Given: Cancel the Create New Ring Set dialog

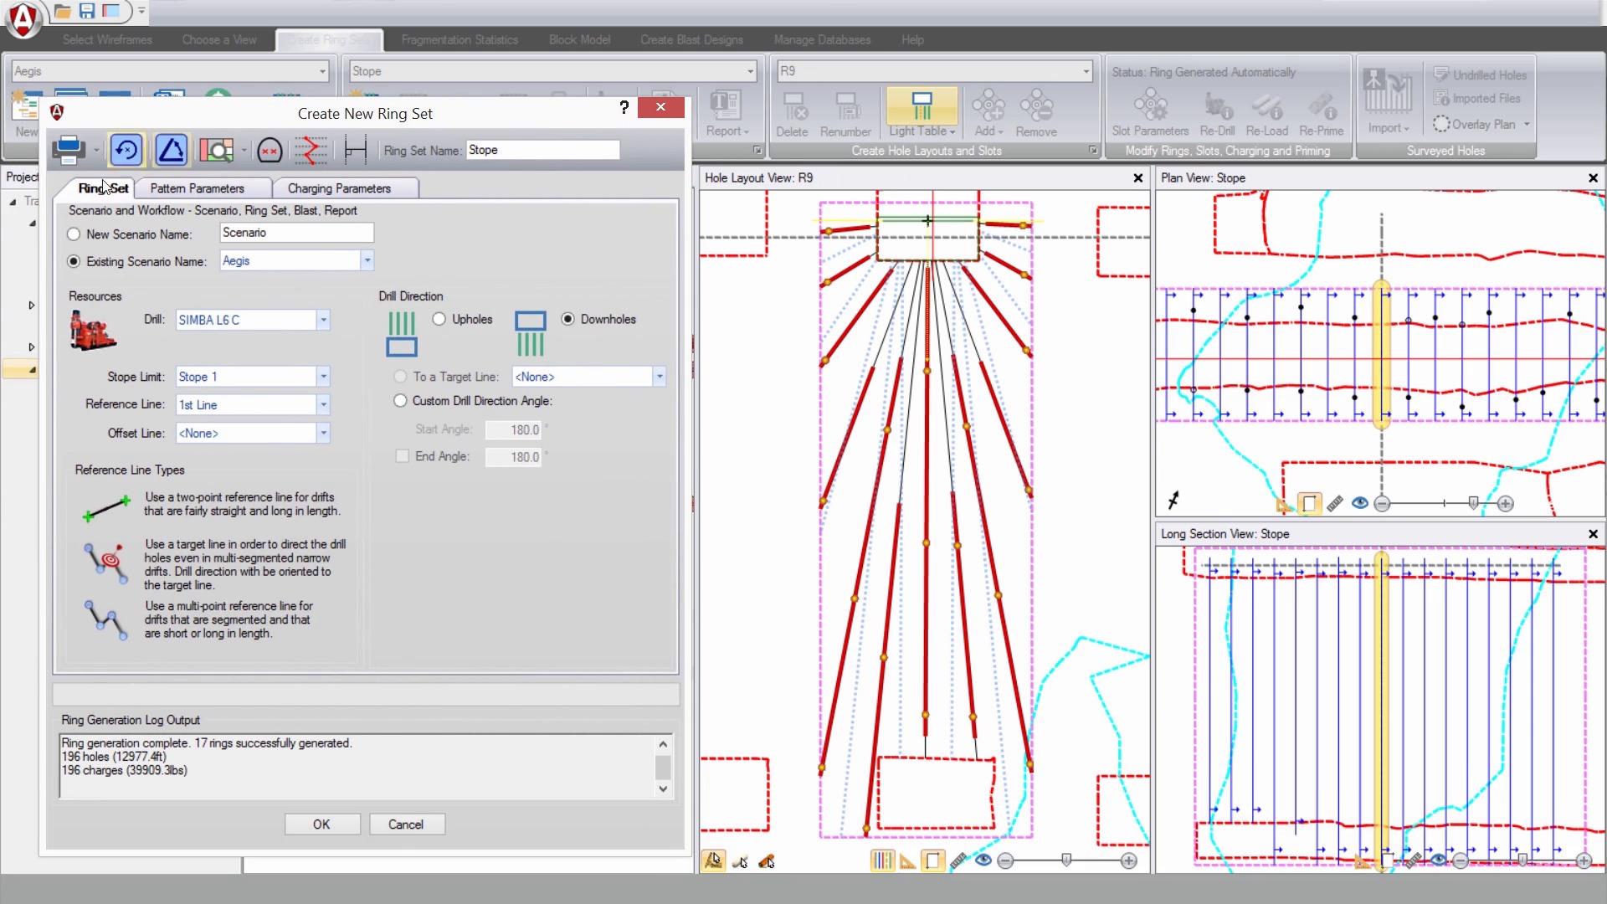Looking at the screenshot, I should point(407,824).
